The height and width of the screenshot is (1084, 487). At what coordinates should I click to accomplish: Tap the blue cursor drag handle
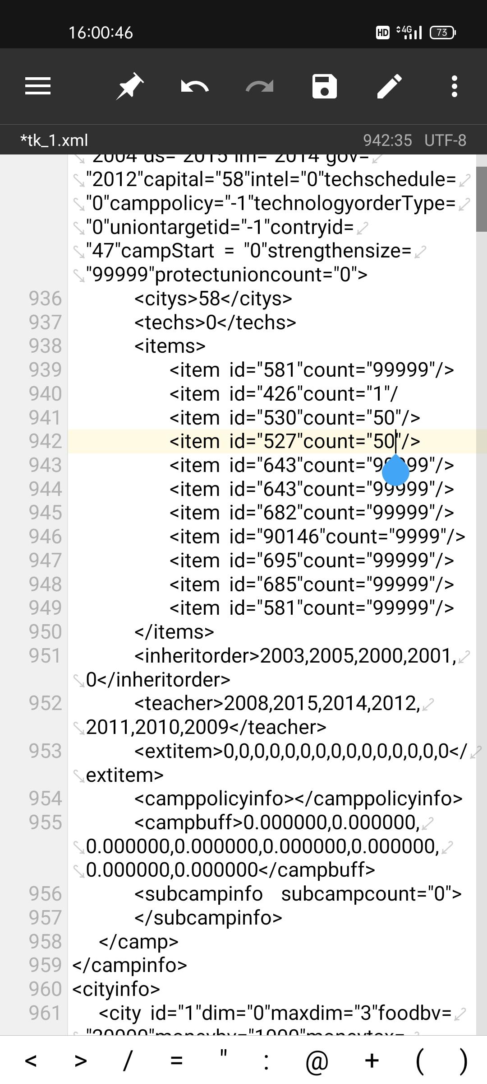(x=395, y=470)
